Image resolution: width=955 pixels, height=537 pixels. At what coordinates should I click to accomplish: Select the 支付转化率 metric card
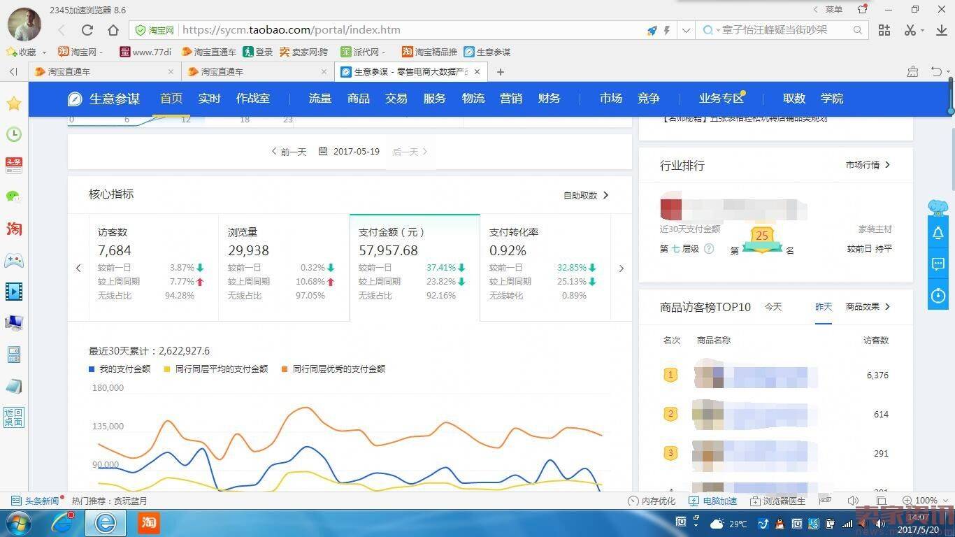tap(545, 268)
